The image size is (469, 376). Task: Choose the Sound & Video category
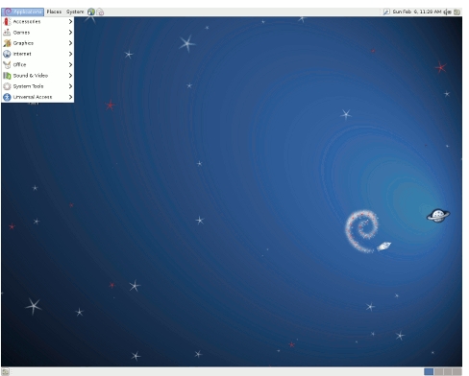coord(37,76)
